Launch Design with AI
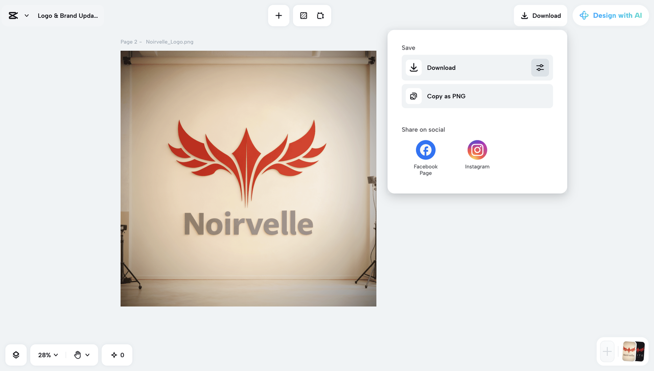The width and height of the screenshot is (654, 371). click(x=611, y=15)
